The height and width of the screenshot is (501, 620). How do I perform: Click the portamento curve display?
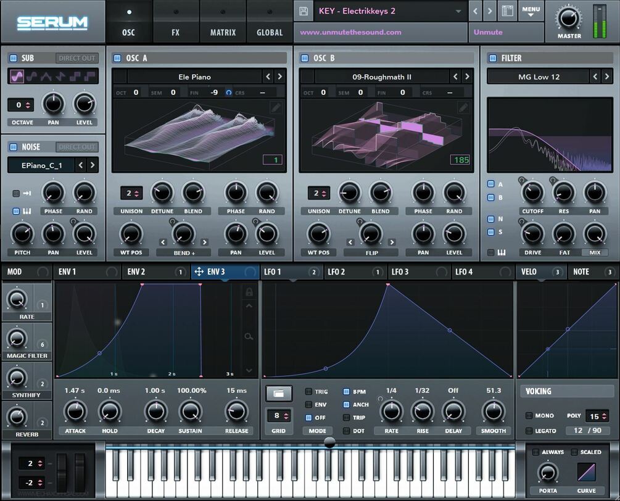click(x=586, y=472)
